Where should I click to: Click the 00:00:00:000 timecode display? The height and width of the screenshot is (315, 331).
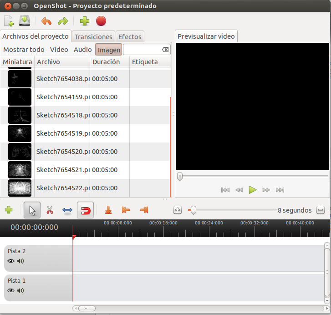(35, 227)
